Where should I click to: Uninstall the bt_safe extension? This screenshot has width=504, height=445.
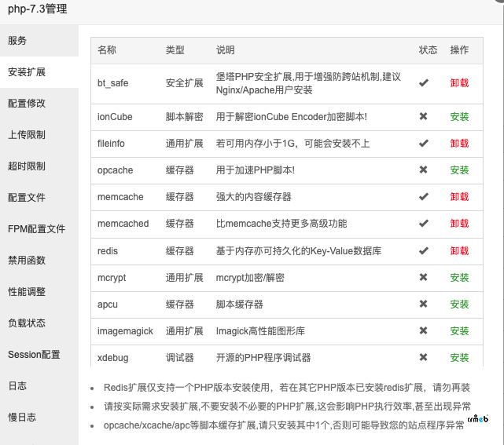coord(459,82)
